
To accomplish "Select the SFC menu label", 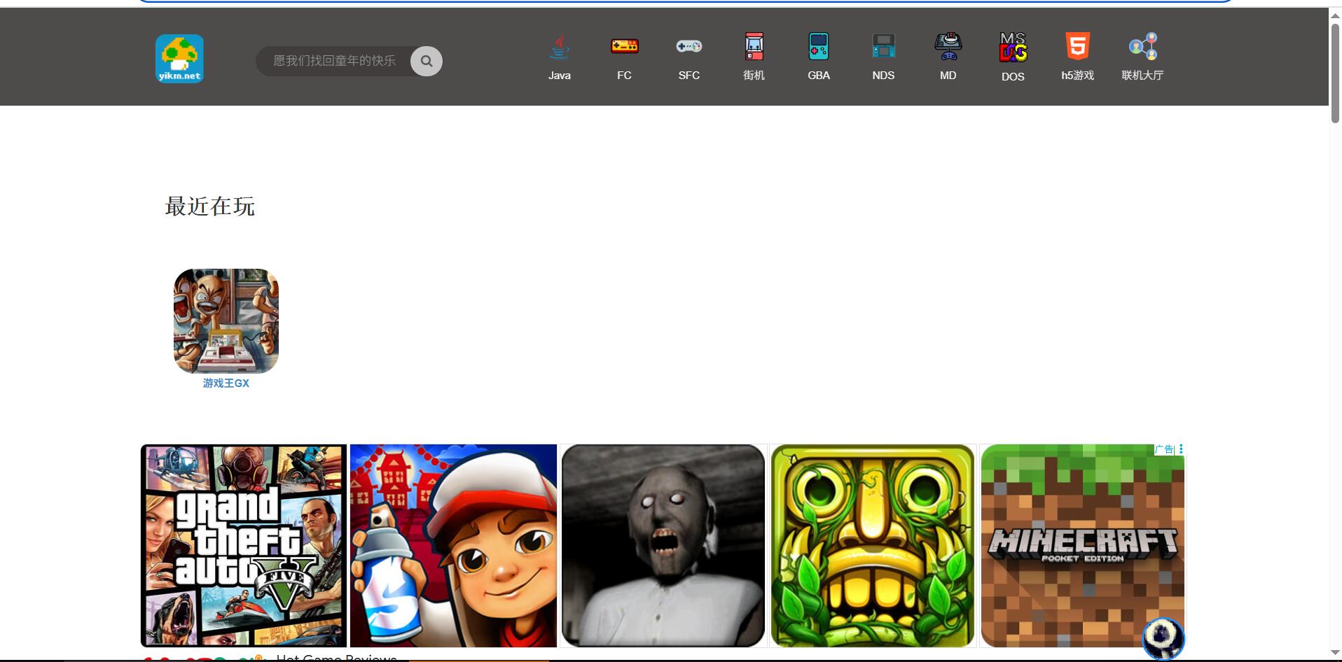I will [689, 76].
